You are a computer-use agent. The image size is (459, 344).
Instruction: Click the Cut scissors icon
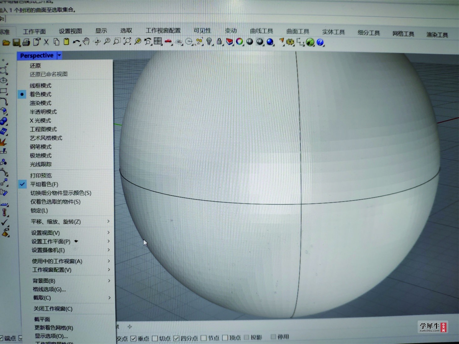click(46, 42)
